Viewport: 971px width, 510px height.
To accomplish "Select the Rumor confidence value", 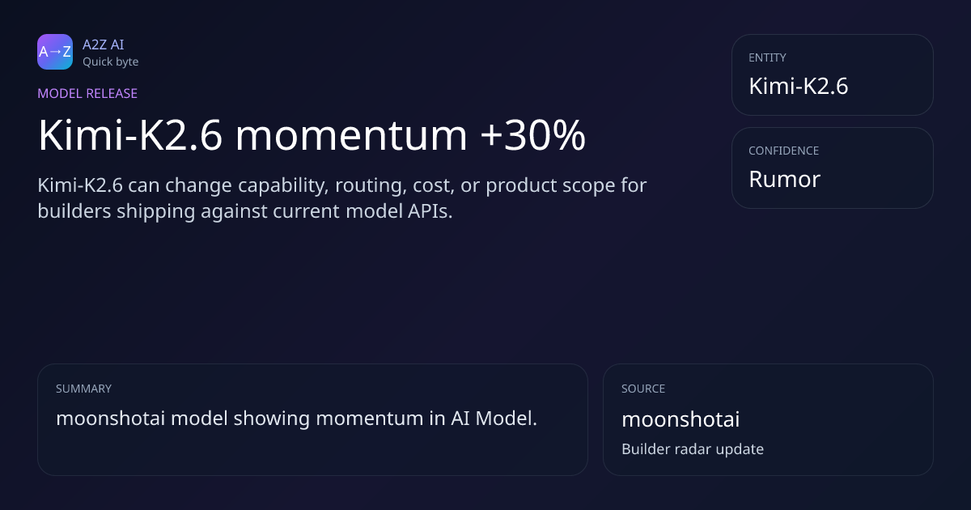I will coord(784,179).
